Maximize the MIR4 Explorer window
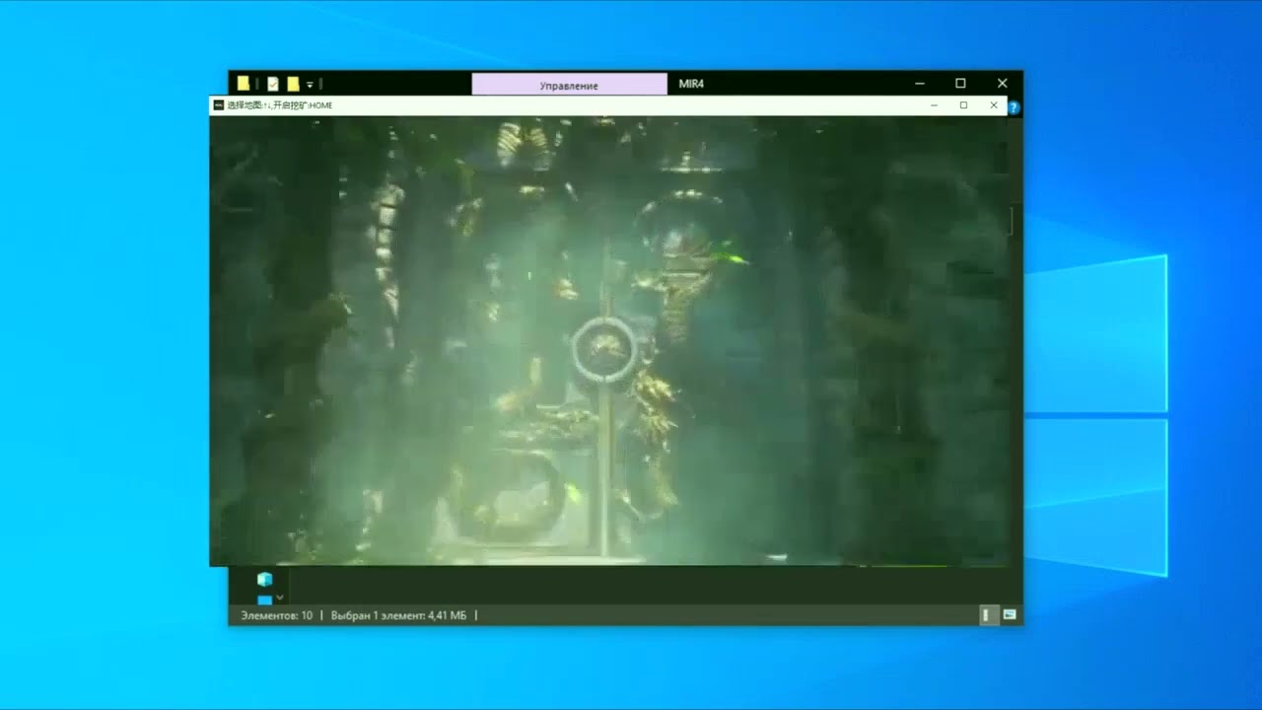 960,84
